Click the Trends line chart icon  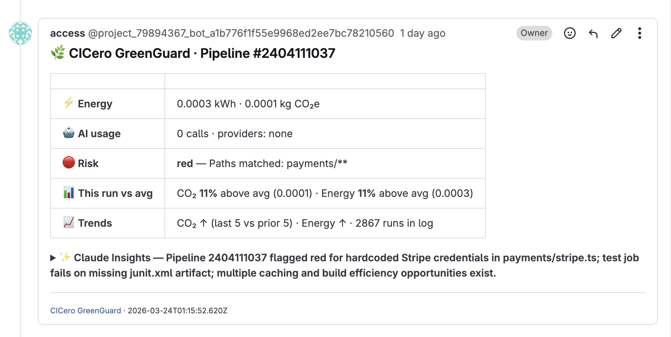tap(68, 222)
